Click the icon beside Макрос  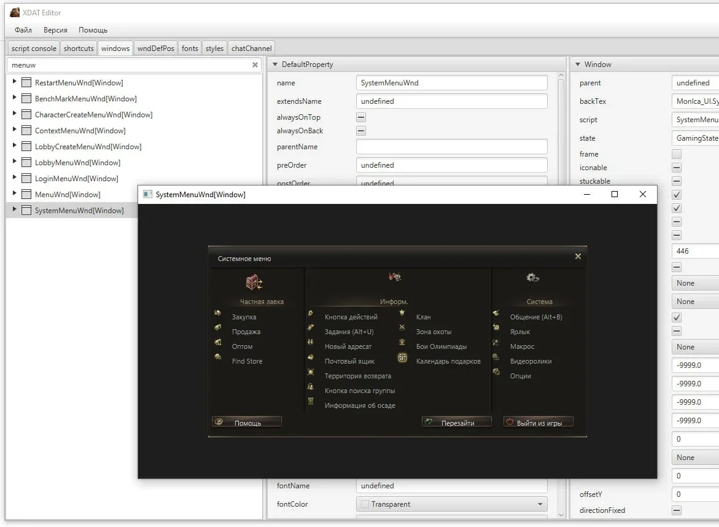[x=496, y=342]
